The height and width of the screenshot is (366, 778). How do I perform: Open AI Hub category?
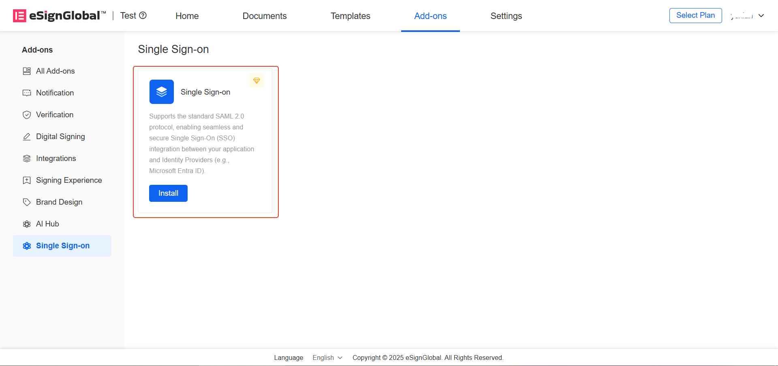[x=62, y=224]
